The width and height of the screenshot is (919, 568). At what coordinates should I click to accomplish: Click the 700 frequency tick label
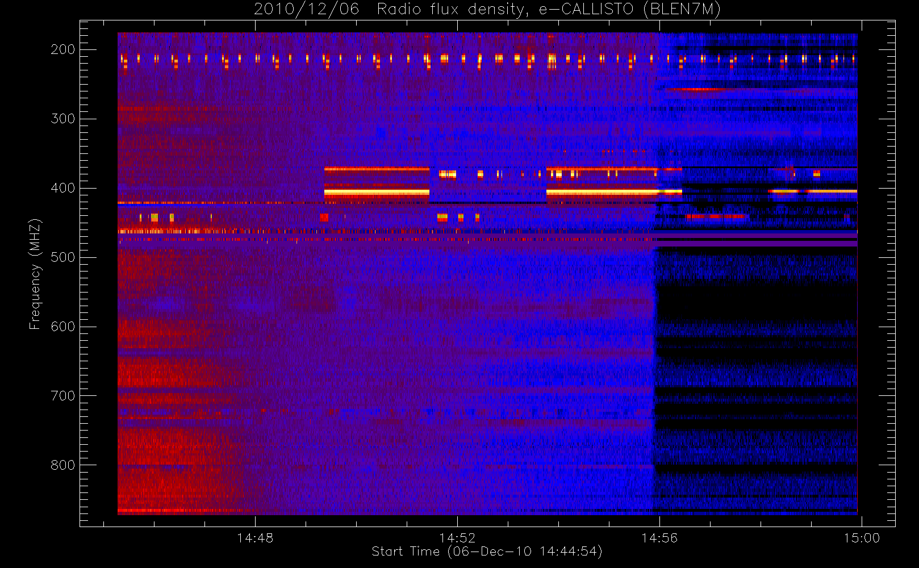point(62,396)
